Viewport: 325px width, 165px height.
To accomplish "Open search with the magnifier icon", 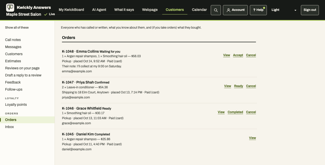I will (216, 10).
